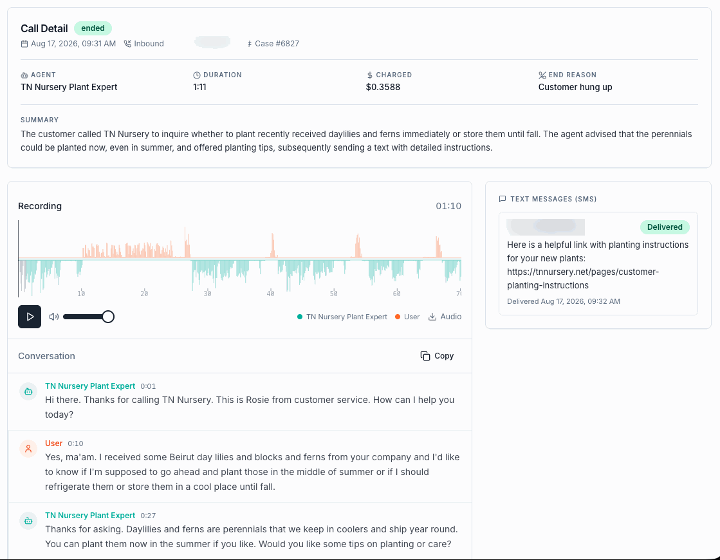
Task: Click the calendar icon by call date
Action: pos(24,44)
